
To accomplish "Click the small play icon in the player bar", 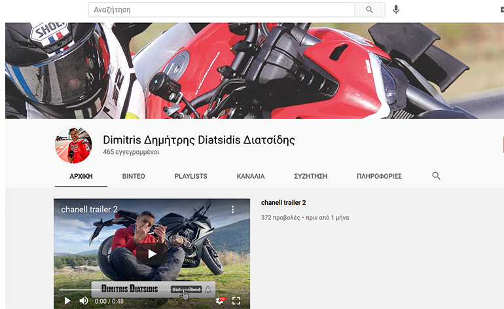I will coord(67,300).
